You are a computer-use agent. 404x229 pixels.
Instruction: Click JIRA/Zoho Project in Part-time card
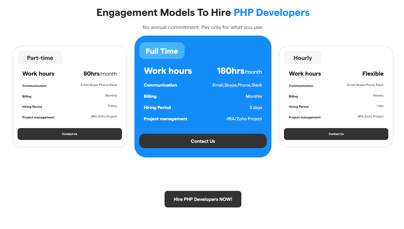tap(104, 116)
